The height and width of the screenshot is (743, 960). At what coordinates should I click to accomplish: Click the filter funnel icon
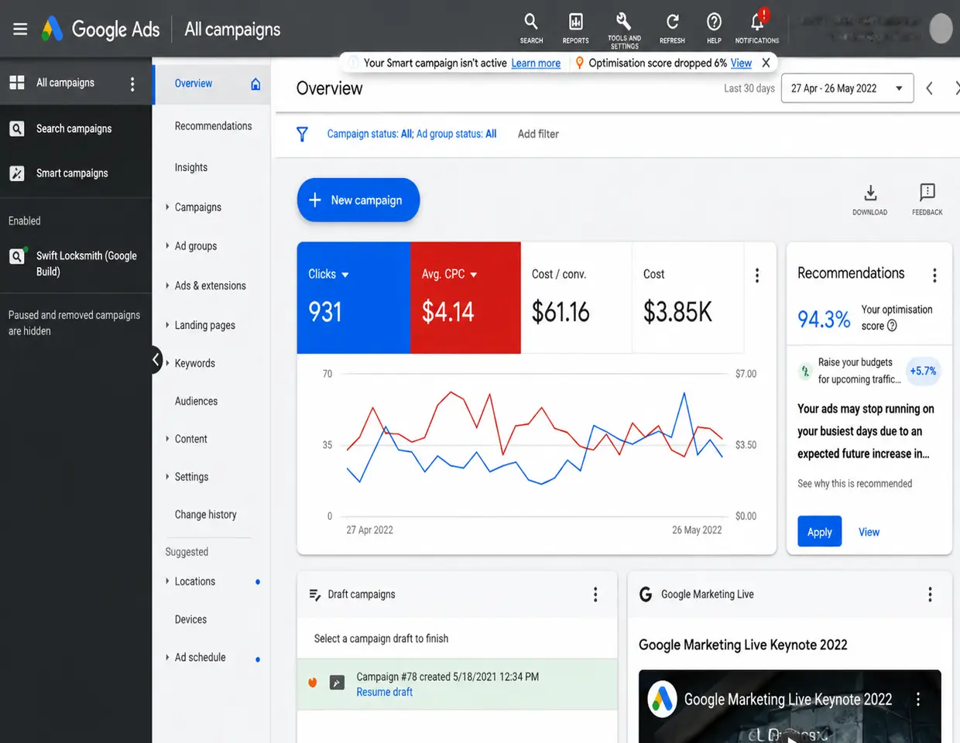tap(302, 134)
